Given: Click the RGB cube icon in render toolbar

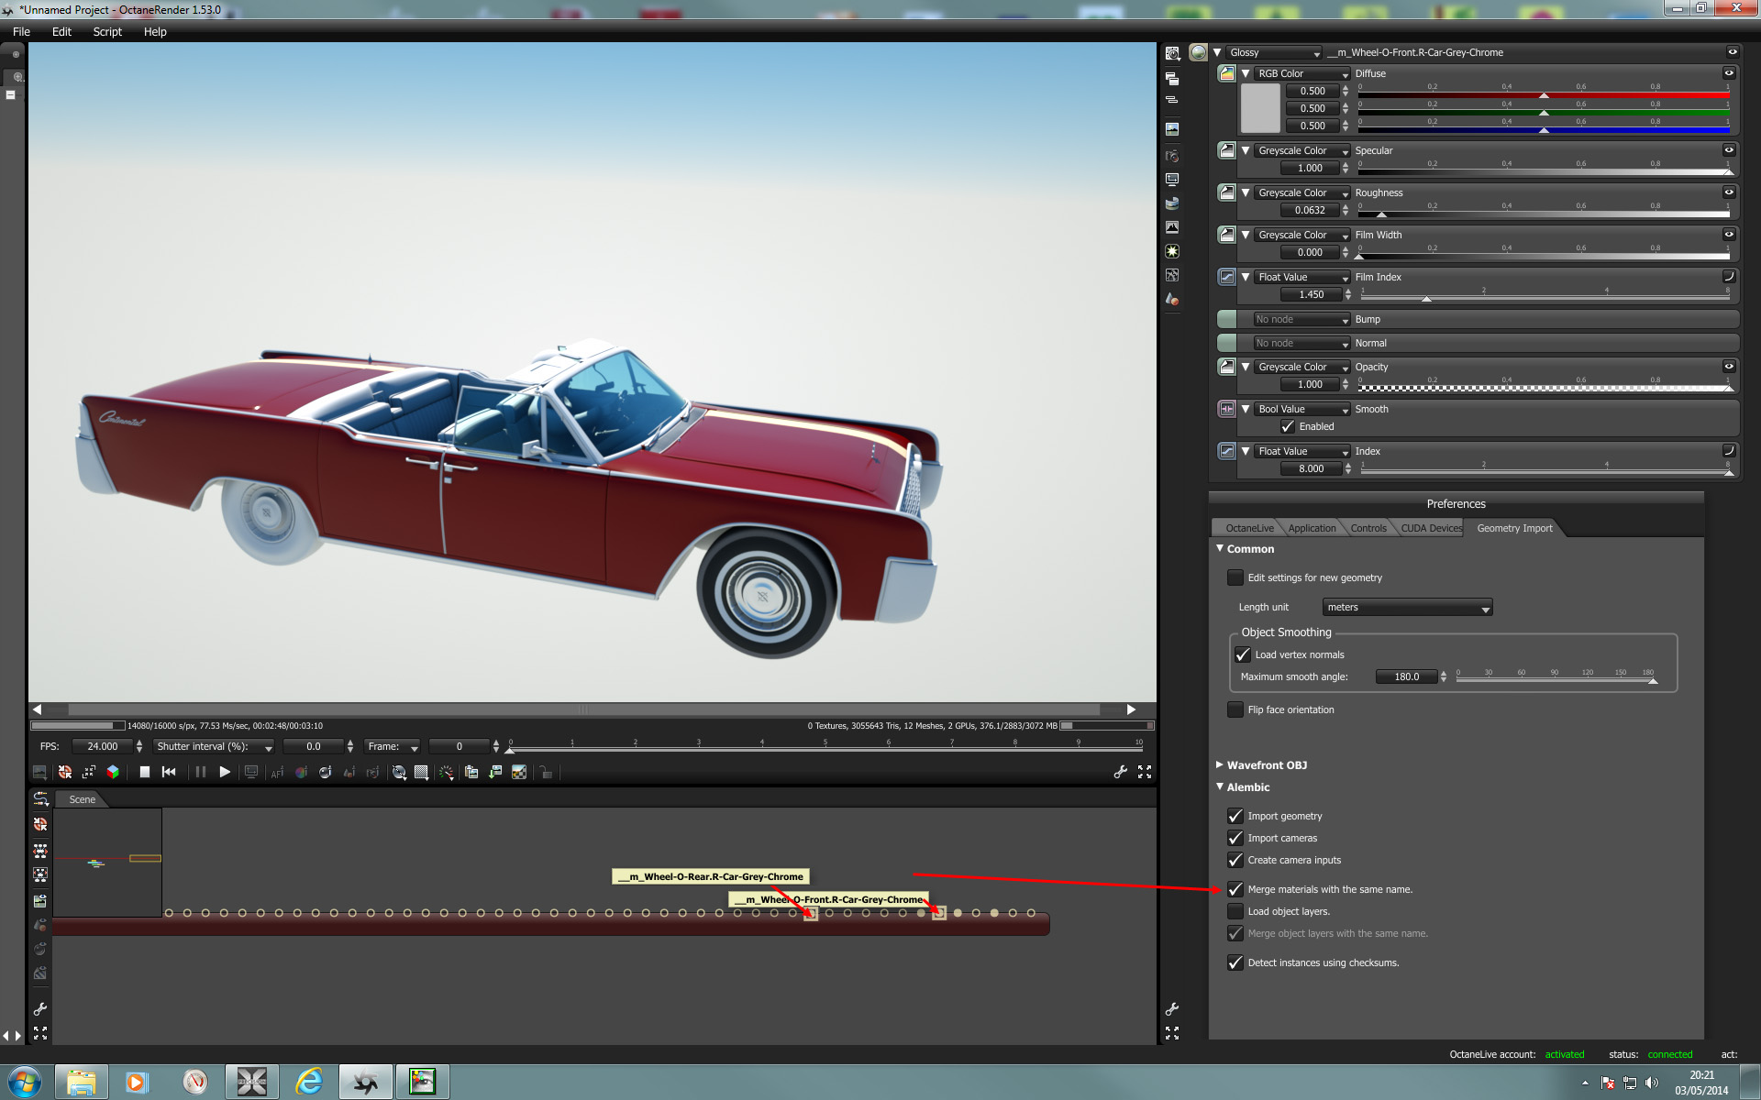Looking at the screenshot, I should (x=113, y=772).
